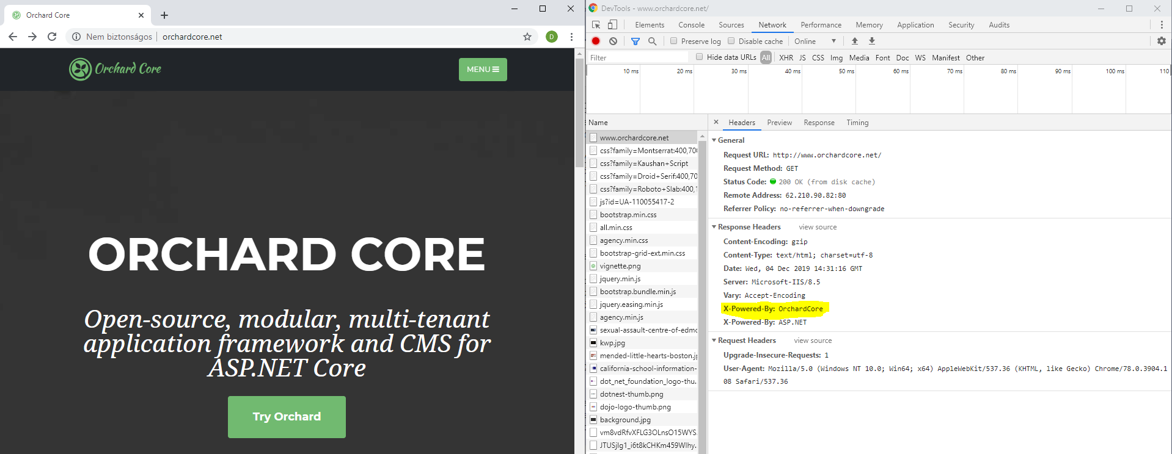Click the Try Orchard button

pyautogui.click(x=287, y=417)
